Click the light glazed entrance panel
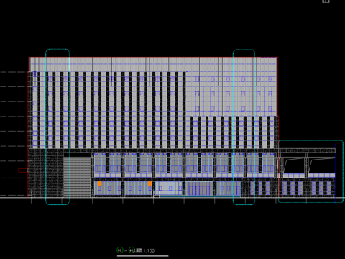The image size is (345, 259). (x=168, y=188)
